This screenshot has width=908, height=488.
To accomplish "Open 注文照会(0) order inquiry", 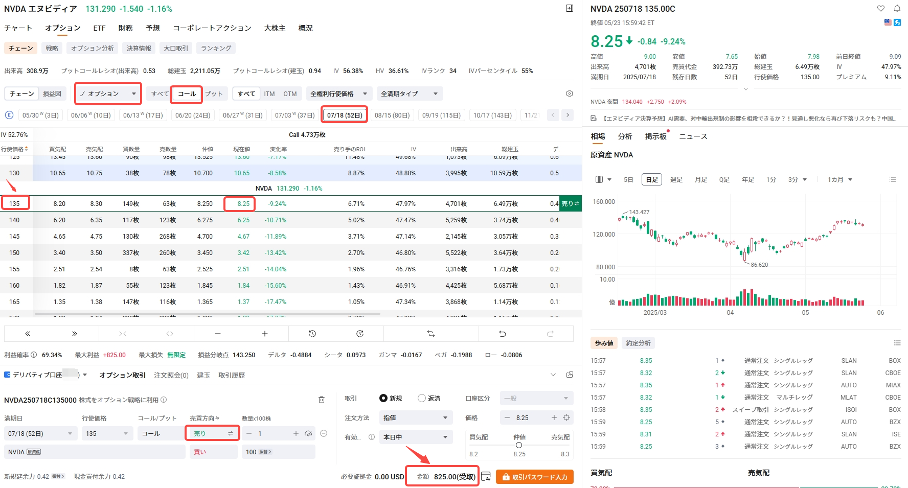I will coord(171,375).
